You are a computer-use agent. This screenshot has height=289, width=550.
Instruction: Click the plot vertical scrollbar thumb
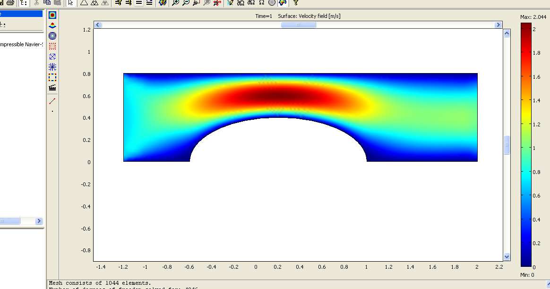(x=507, y=145)
